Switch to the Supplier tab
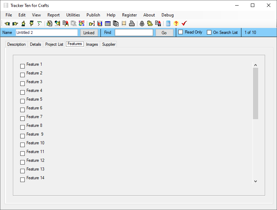Image resolution: width=277 pixels, height=210 pixels. [x=109, y=44]
